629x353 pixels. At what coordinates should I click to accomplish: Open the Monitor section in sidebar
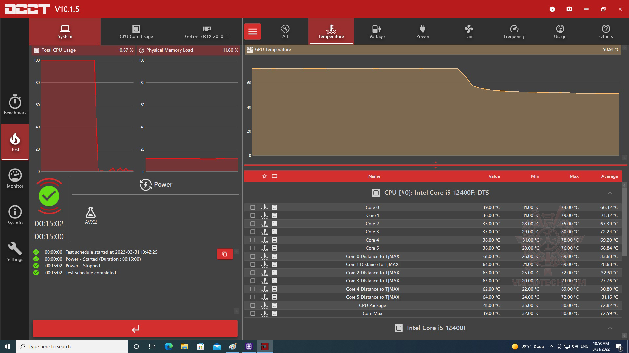coord(15,178)
